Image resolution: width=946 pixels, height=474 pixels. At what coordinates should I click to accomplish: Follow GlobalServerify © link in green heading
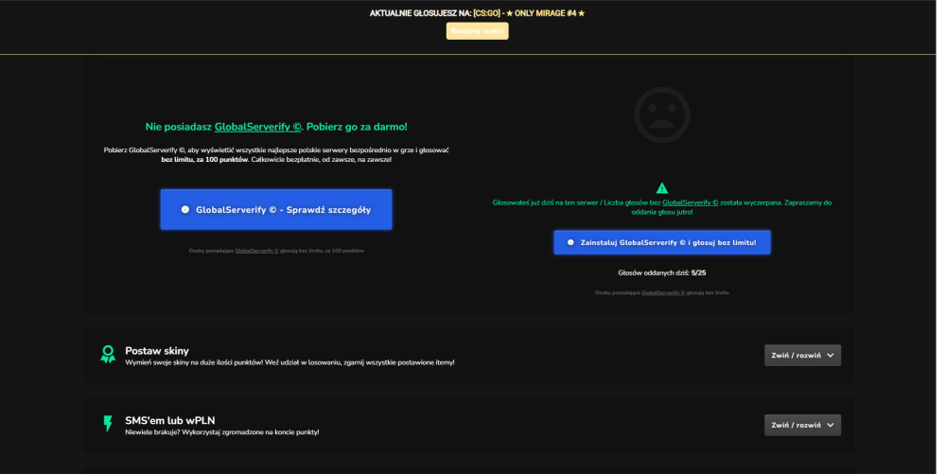tap(257, 127)
